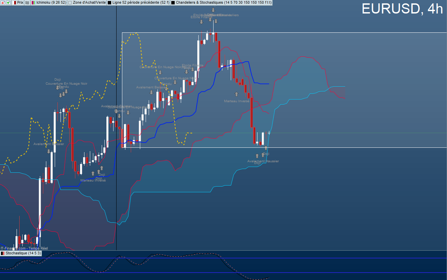Click the red-black icon of Stochastique panel
The height and width of the screenshot is (280, 447).
[3, 253]
